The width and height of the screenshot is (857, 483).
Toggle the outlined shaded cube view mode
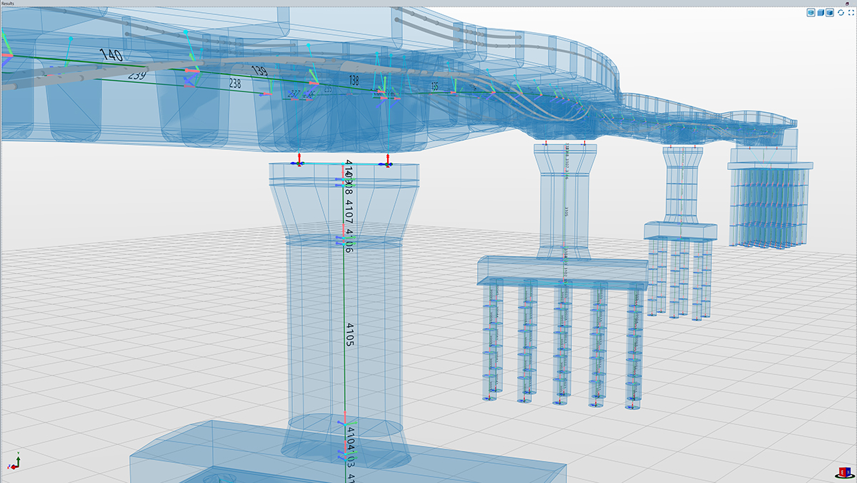click(x=831, y=12)
